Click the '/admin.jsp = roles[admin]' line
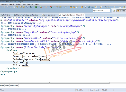The height and width of the screenshot is (92, 126). tap(31, 59)
